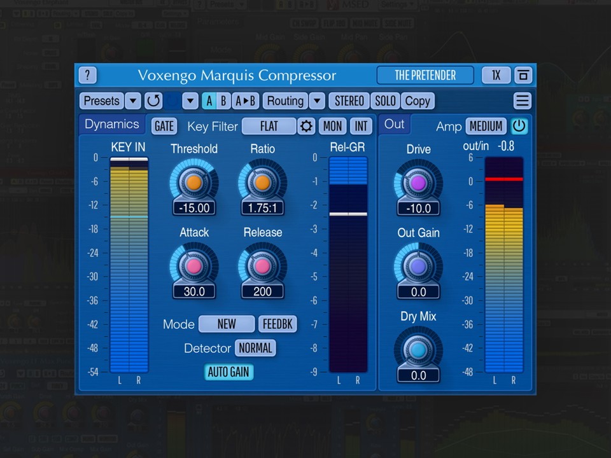Screen dimensions: 611x458
Task: Click the Out Gain knob
Action: 418,267
